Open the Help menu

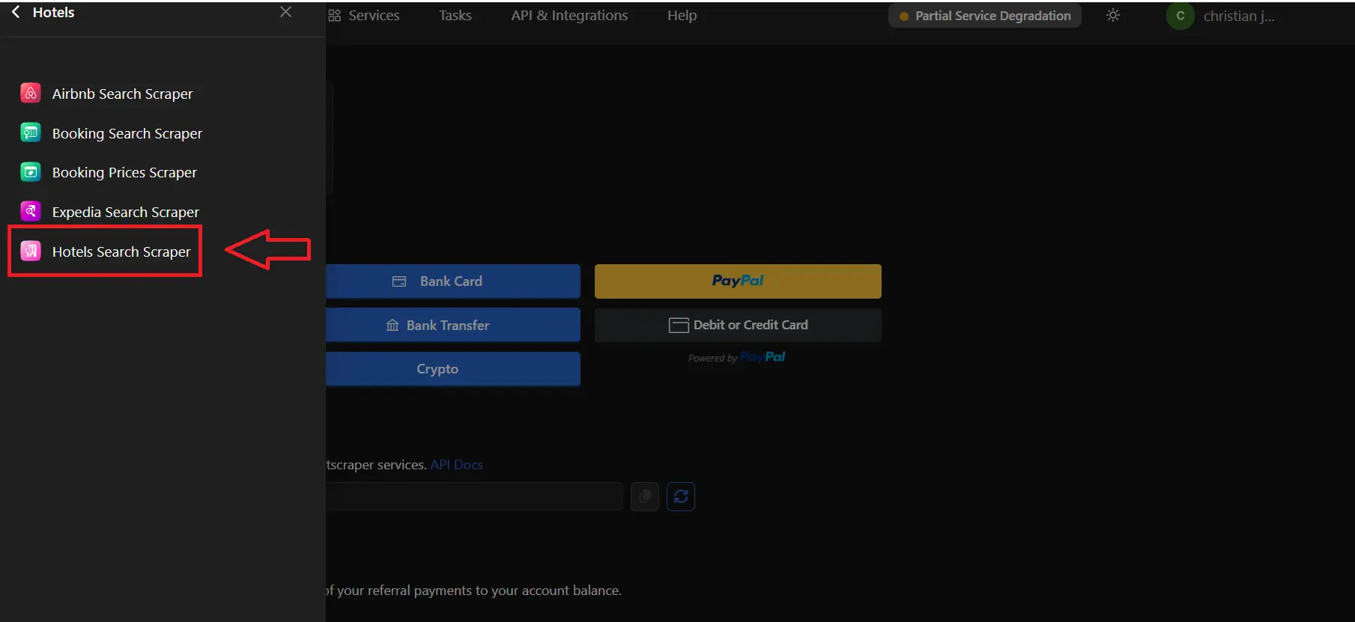click(682, 16)
